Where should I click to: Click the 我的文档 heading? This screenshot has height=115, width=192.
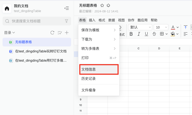[21, 6]
